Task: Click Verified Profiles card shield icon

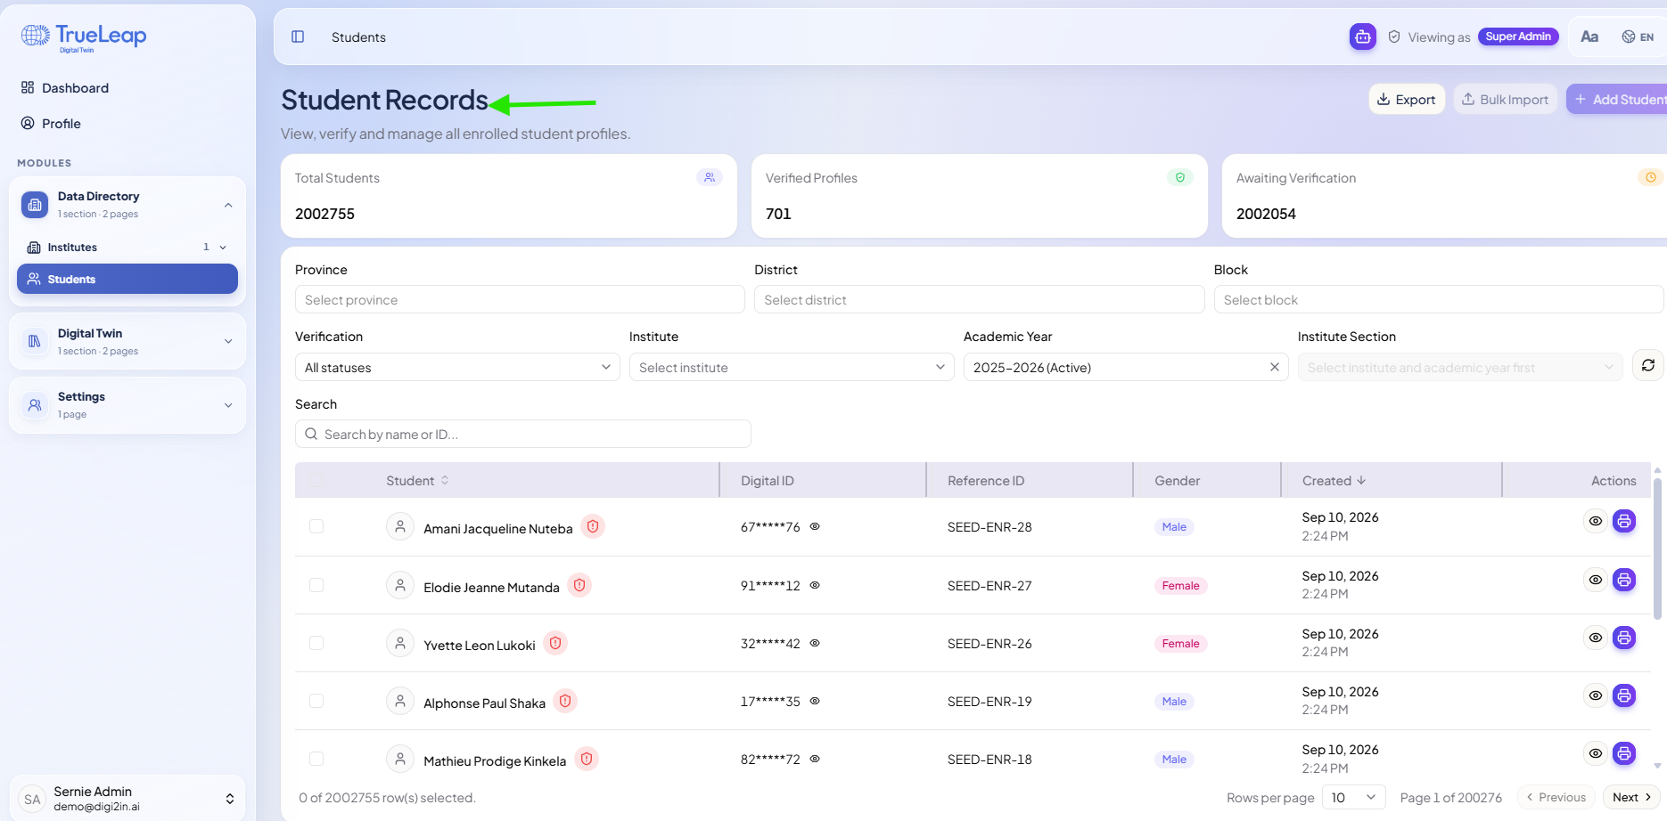Action: click(x=1180, y=177)
